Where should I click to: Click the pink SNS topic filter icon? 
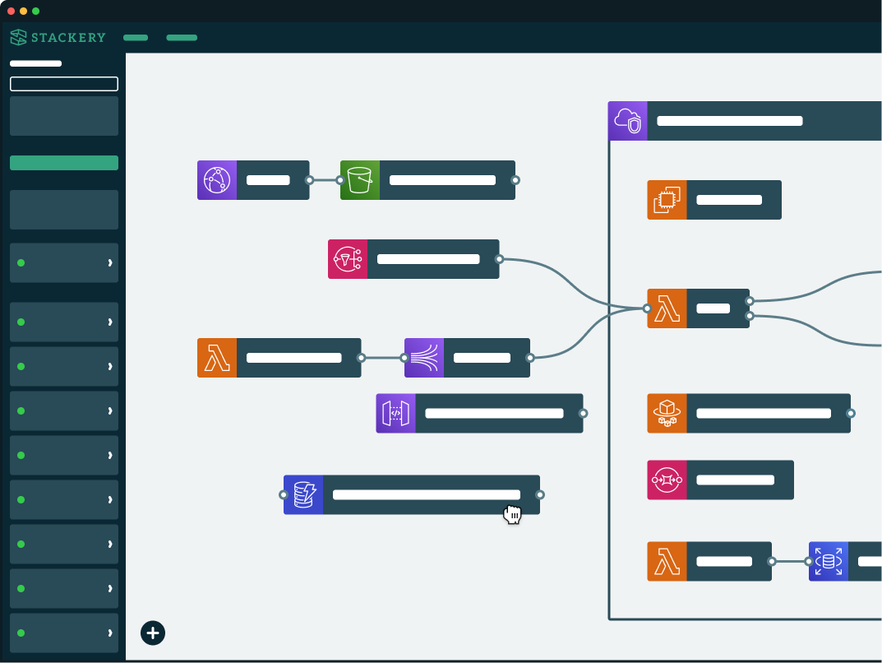click(348, 259)
